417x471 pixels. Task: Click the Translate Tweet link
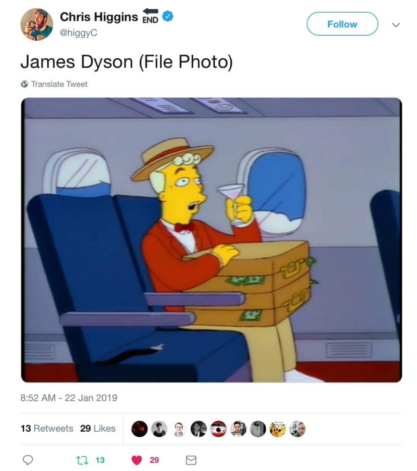pyautogui.click(x=59, y=84)
